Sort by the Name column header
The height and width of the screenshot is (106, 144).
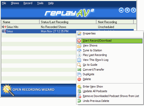point(20,22)
